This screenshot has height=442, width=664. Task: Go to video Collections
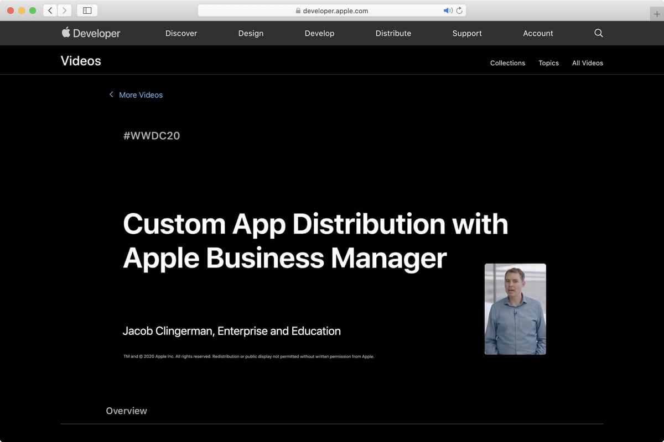pyautogui.click(x=507, y=63)
